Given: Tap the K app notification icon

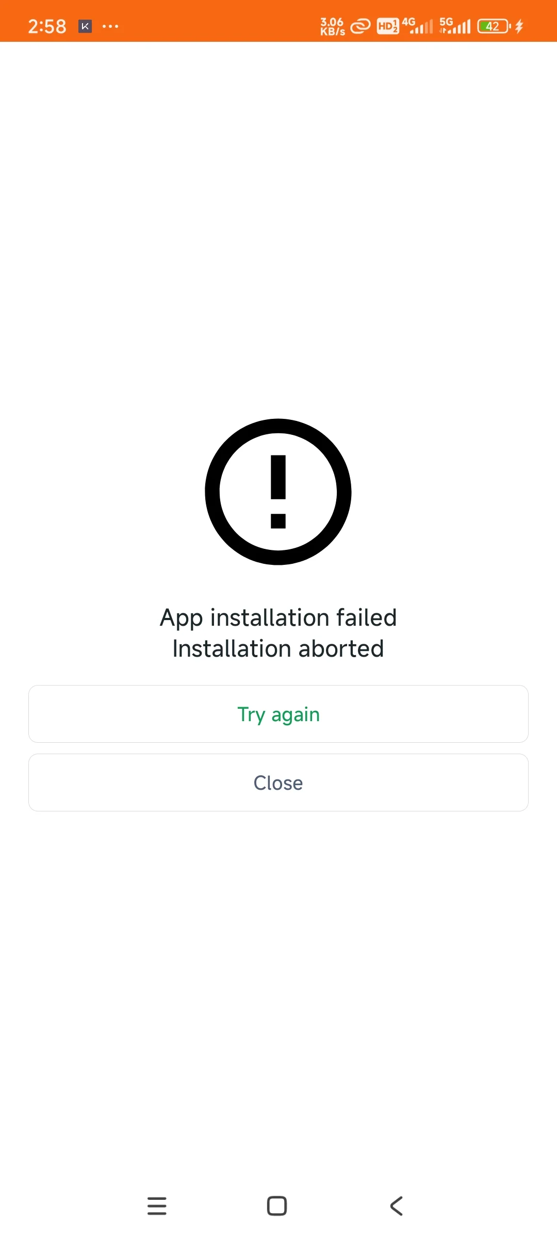Looking at the screenshot, I should (85, 26).
